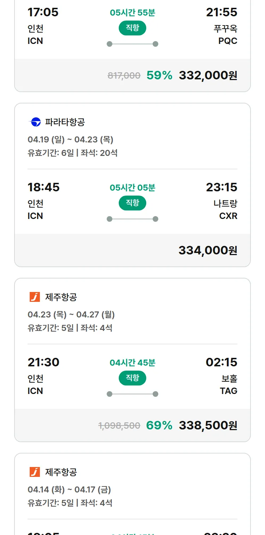Click the Jeju Air logo on 04.14 flight
Image resolution: width=265 pixels, height=535 pixels.
click(35, 472)
